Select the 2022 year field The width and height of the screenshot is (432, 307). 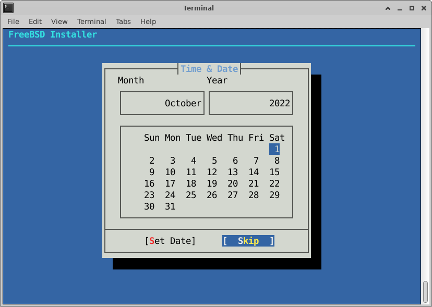click(250, 103)
